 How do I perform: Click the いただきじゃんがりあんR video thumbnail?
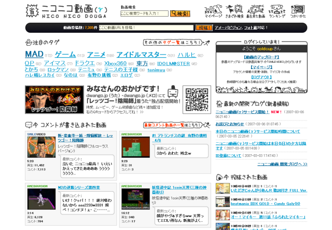[x=223, y=188]
